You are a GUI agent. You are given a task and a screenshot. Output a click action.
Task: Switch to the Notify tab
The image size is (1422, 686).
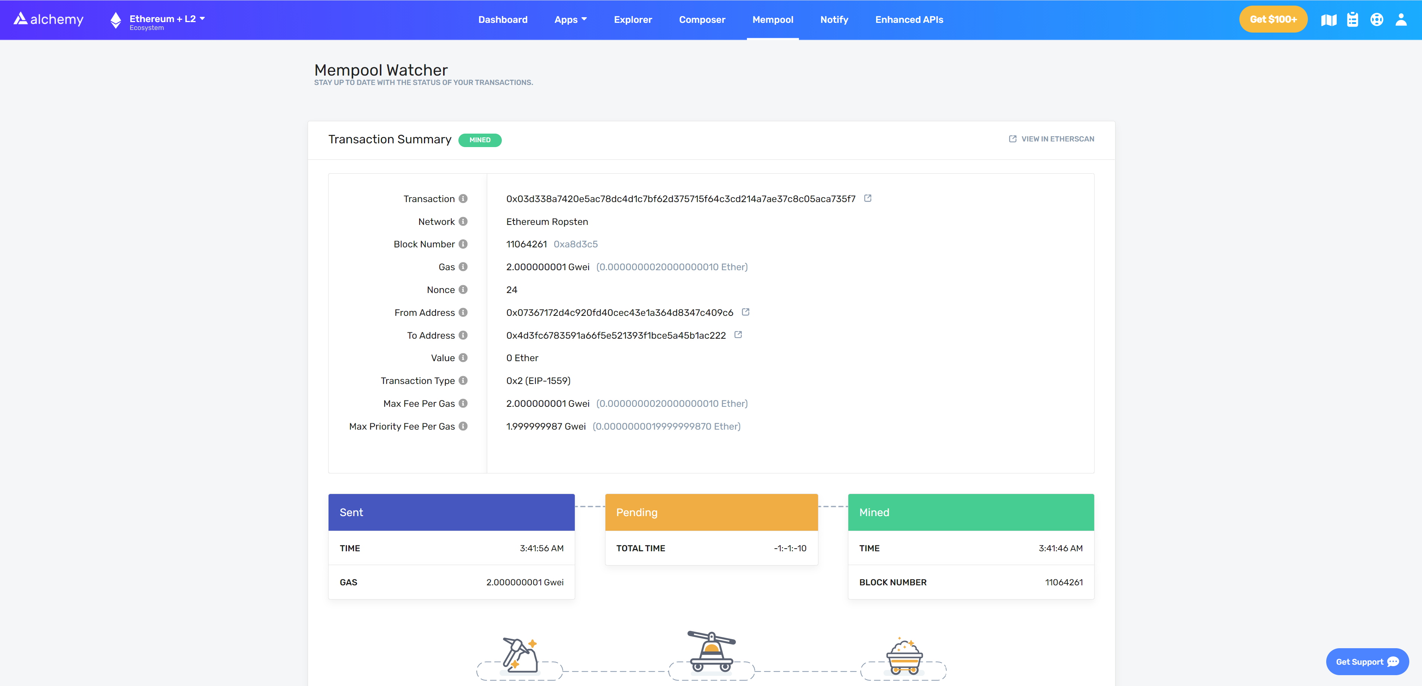(833, 20)
